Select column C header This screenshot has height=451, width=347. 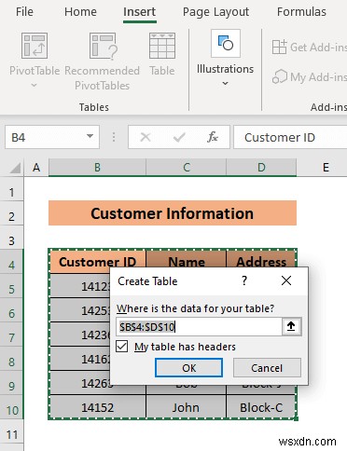pos(187,168)
